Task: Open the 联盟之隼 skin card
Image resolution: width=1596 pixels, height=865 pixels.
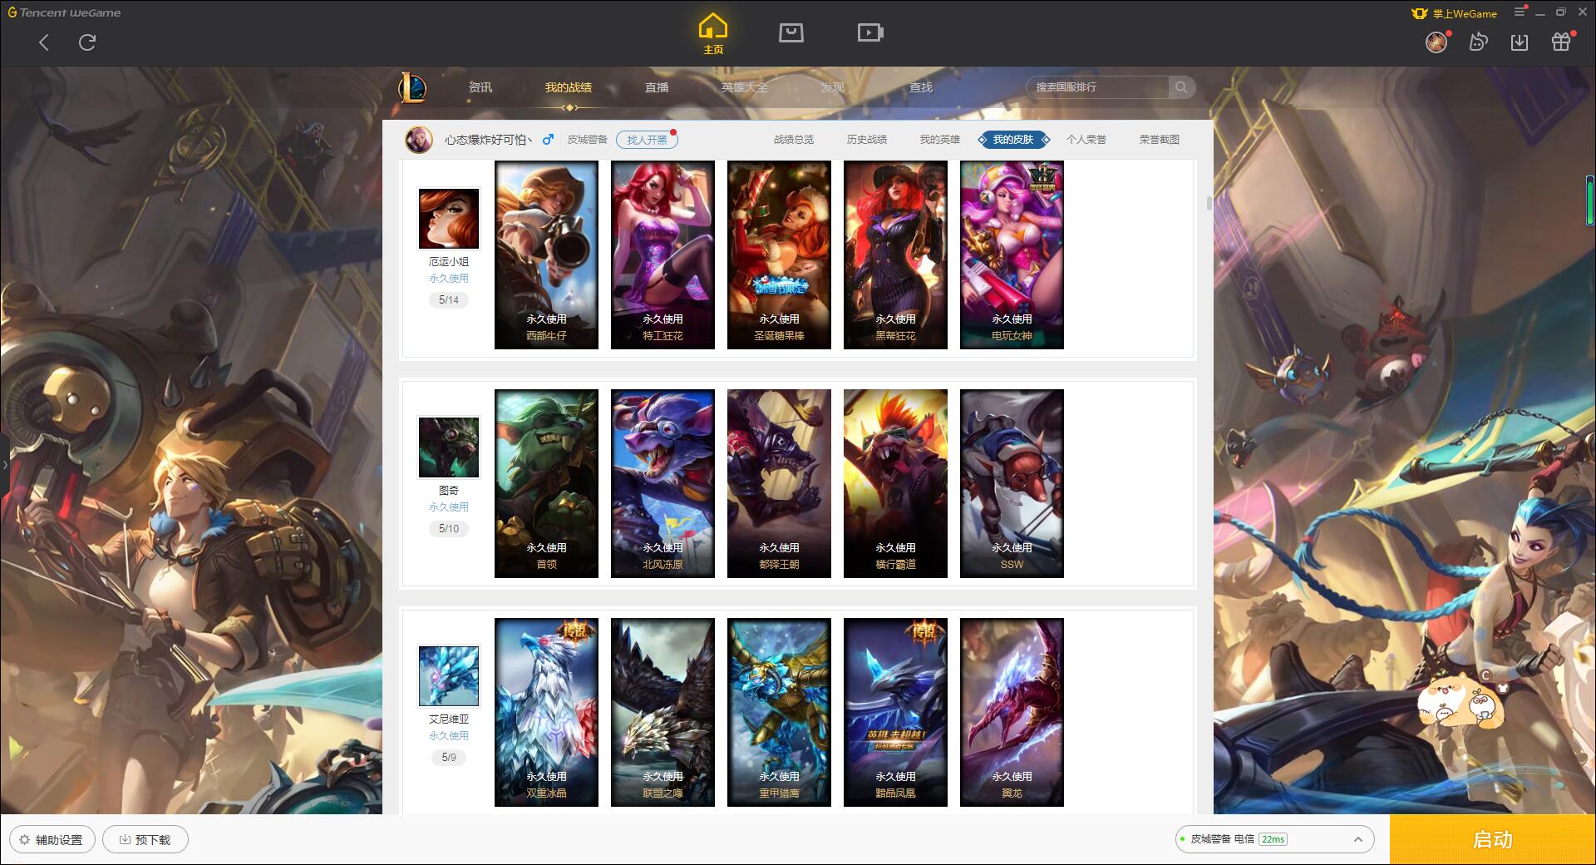Action: [x=663, y=712]
